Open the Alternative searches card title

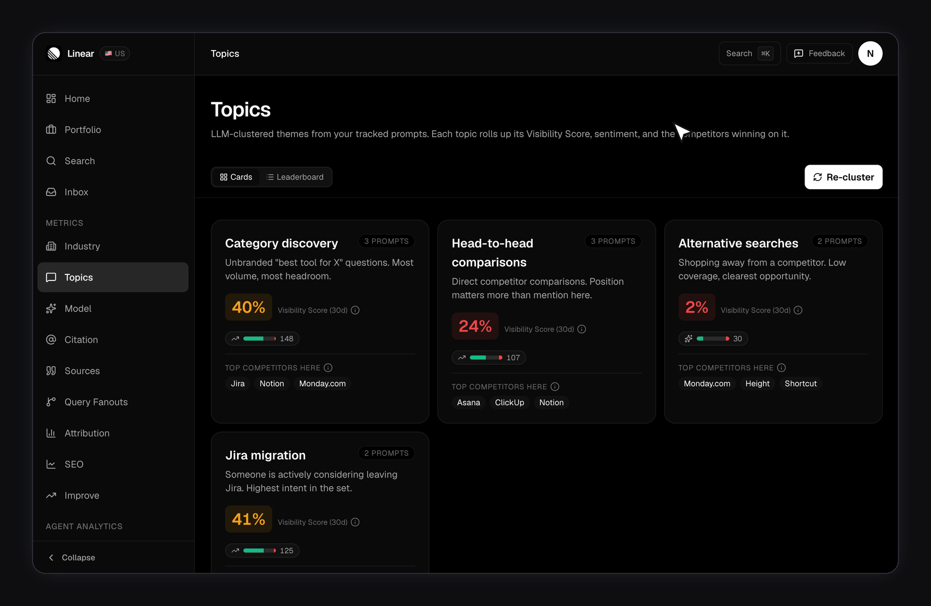[738, 243]
